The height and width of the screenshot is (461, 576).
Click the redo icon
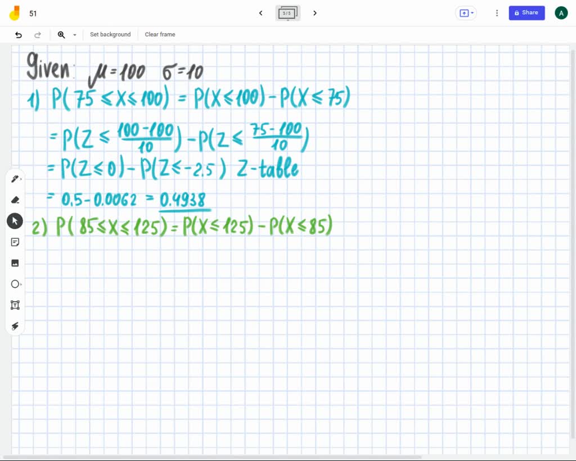coord(38,35)
